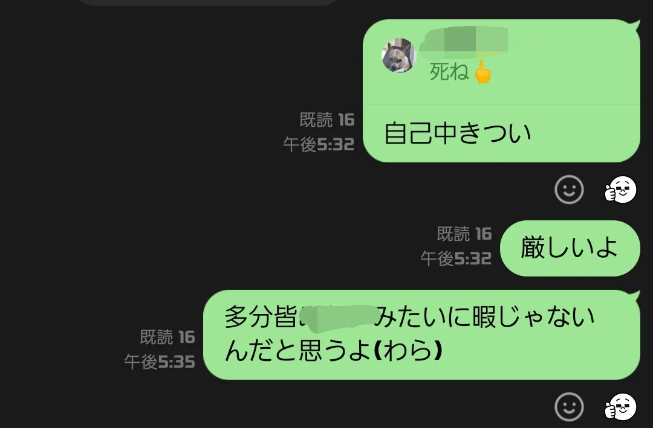The image size is (653, 428).
Task: Select the 厳しいよ message bubble
Action: pos(570,248)
